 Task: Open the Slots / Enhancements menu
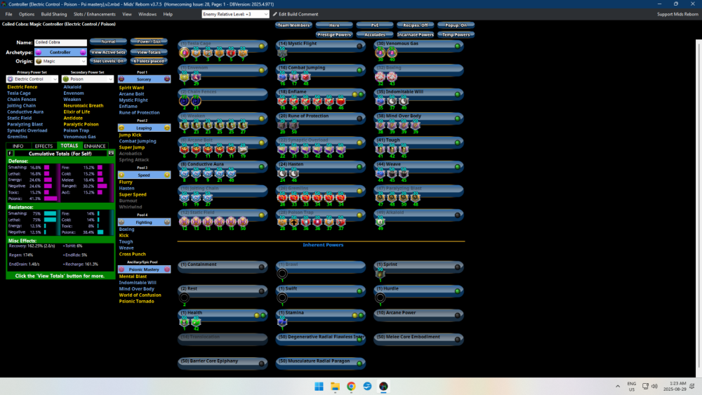(94, 14)
